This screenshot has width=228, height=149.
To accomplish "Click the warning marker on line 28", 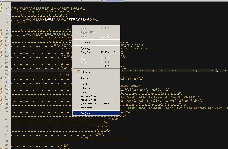I will [x=2, y=104].
